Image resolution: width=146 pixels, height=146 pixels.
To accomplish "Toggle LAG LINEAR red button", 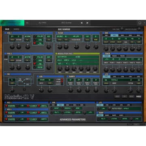I will pos(62,82).
